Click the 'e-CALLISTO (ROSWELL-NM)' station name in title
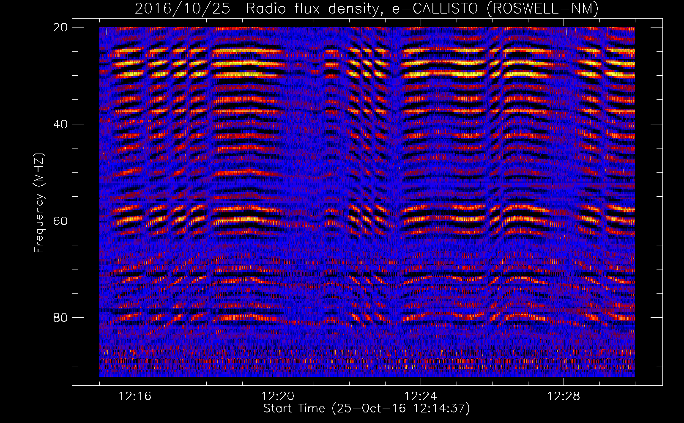This screenshot has height=423, width=684. 495,9
